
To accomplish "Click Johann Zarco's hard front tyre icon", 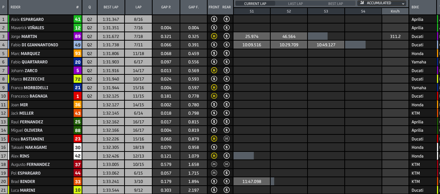I will point(214,71).
